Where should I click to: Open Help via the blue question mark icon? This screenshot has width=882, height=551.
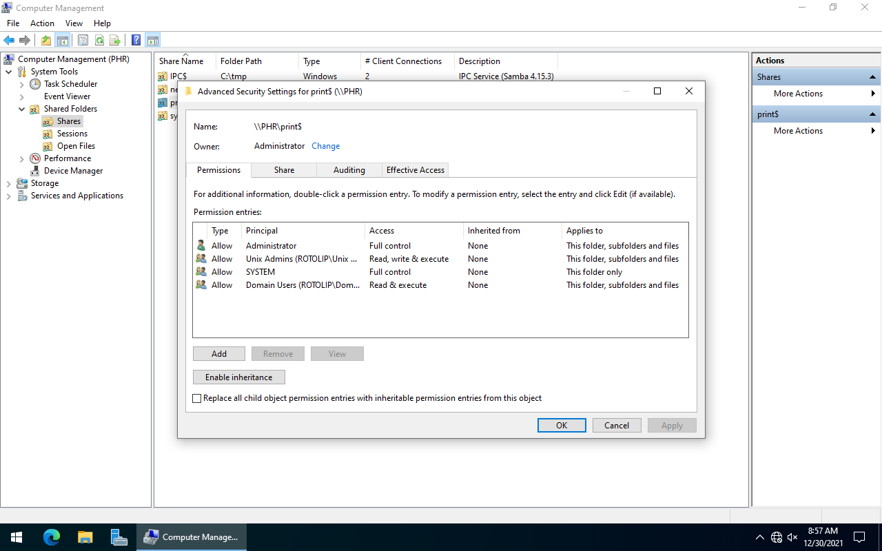(x=136, y=41)
